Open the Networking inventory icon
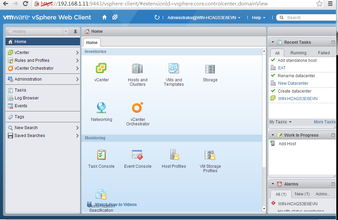The image size is (338, 220). 101,108
